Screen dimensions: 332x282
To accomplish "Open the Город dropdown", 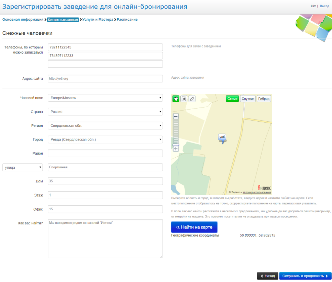I will tap(105, 139).
